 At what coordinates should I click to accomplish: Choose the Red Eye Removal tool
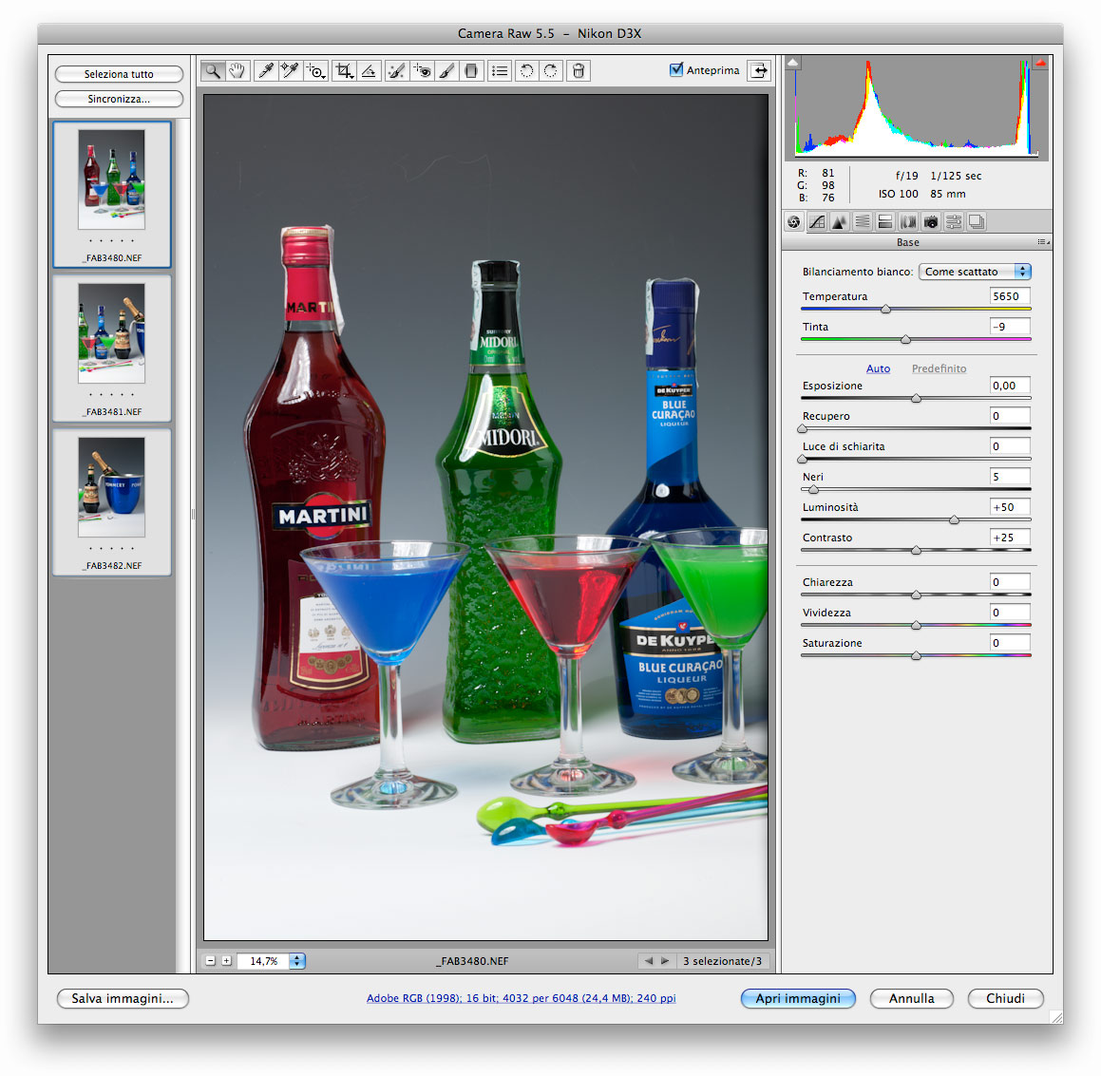coord(422,70)
